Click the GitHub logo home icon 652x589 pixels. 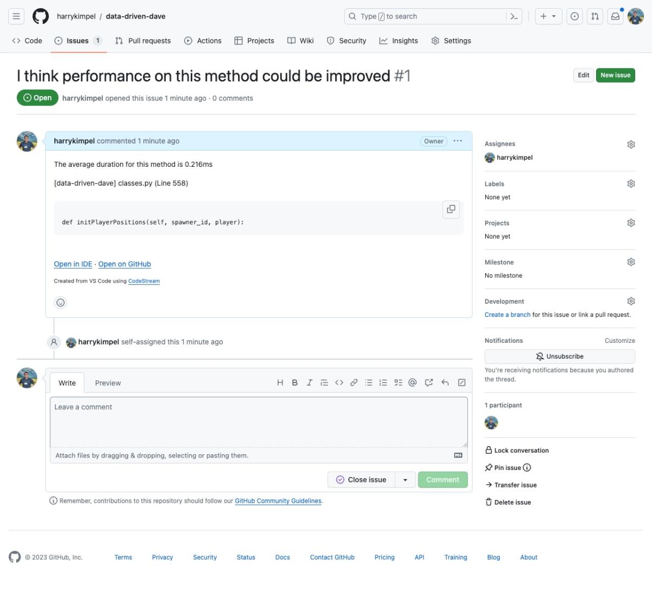coord(41,16)
